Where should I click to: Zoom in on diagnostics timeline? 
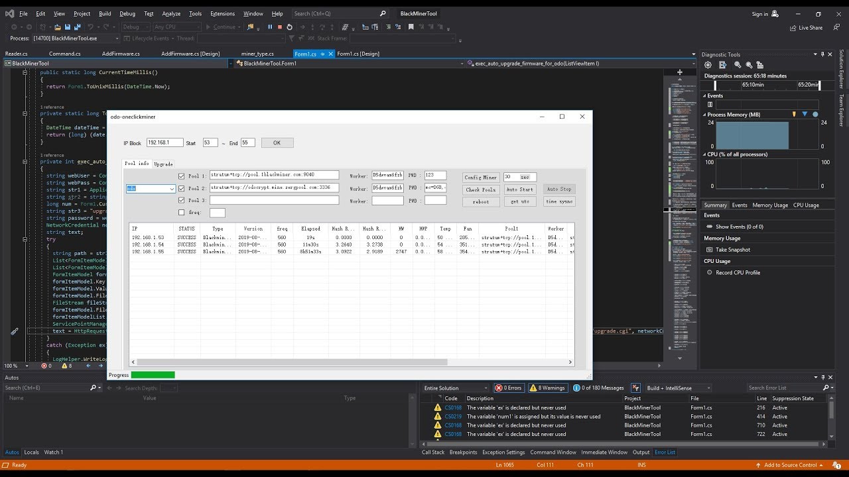pyautogui.click(x=739, y=65)
